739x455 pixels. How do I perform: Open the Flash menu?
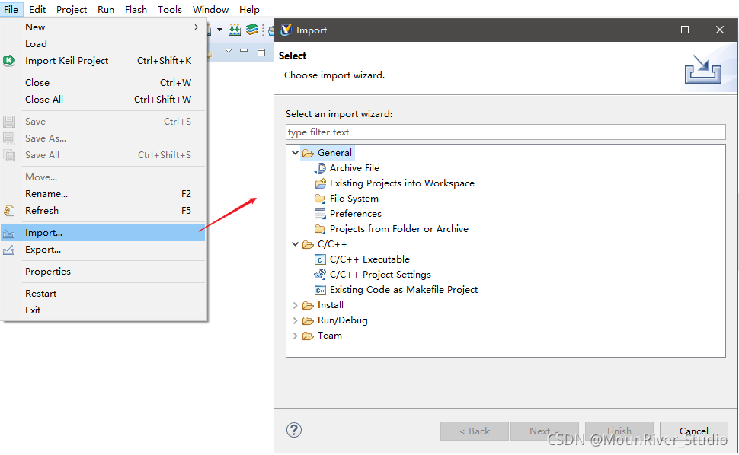click(136, 9)
